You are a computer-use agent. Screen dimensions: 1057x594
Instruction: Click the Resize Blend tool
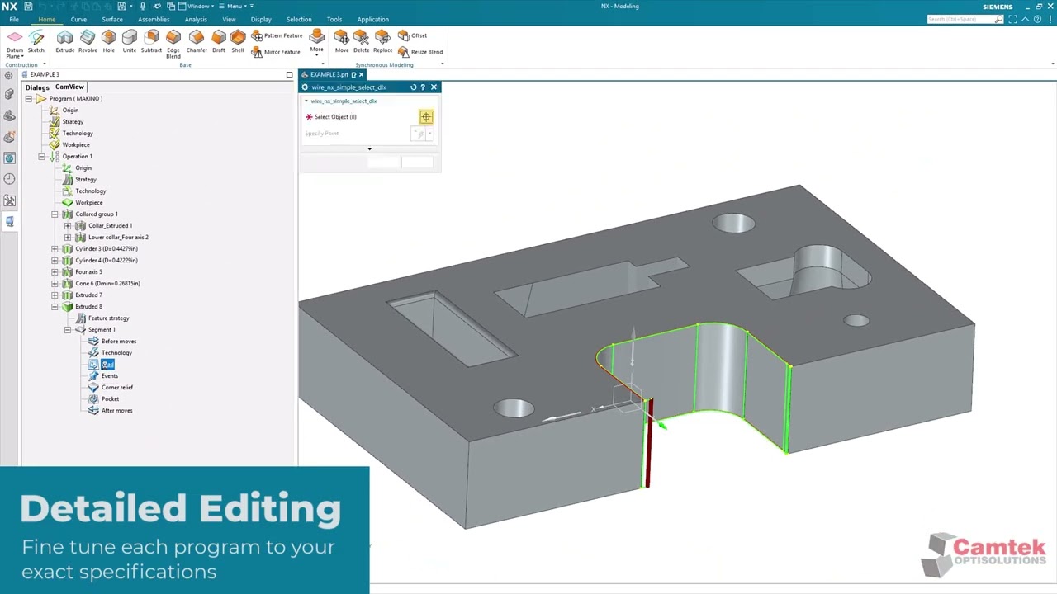[x=420, y=52]
